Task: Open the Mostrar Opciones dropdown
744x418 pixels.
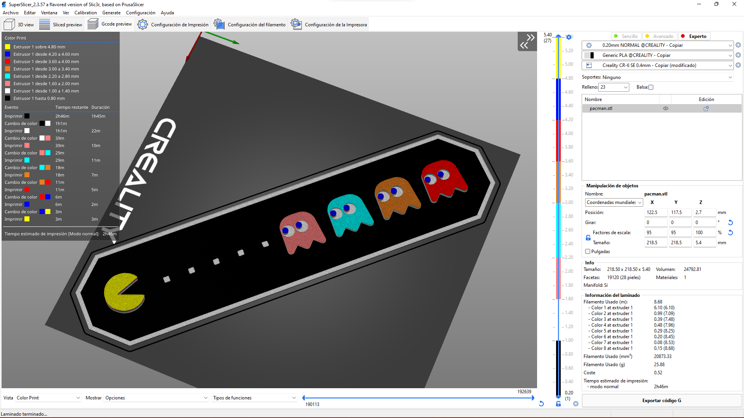Action: coord(156,398)
